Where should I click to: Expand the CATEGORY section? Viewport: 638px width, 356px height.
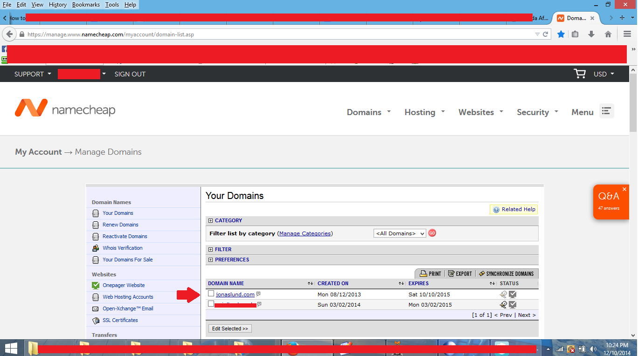click(x=211, y=220)
